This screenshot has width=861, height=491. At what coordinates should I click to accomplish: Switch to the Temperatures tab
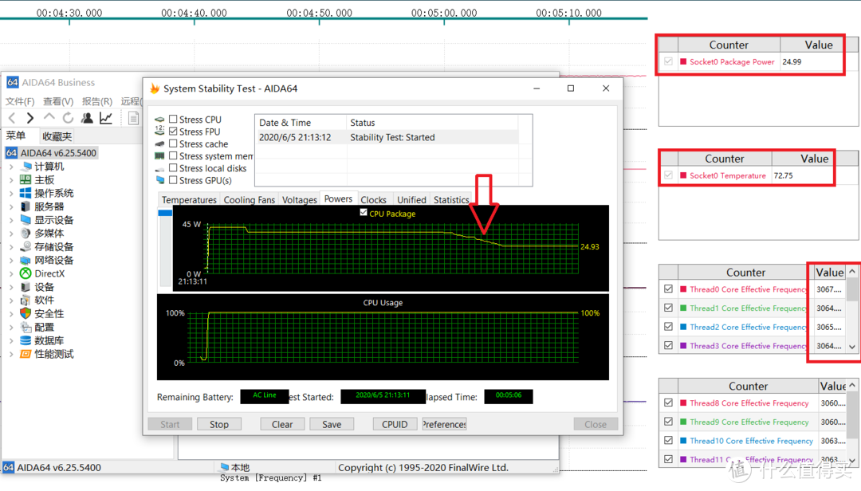pyautogui.click(x=189, y=199)
